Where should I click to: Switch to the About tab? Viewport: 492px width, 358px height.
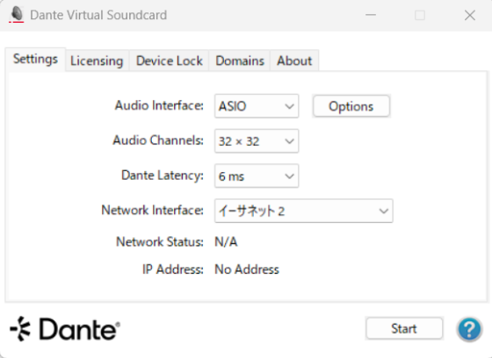[x=294, y=61]
